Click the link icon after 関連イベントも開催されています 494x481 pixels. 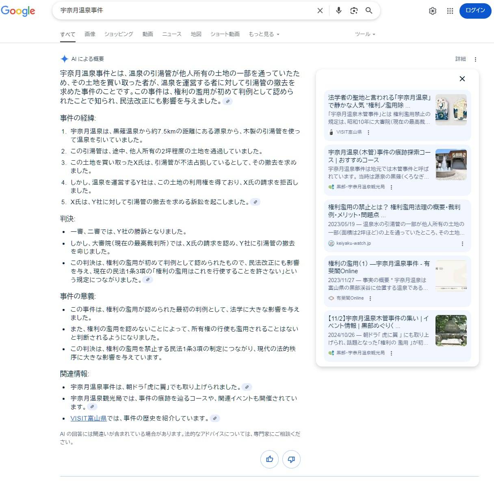pyautogui.click(x=92, y=407)
